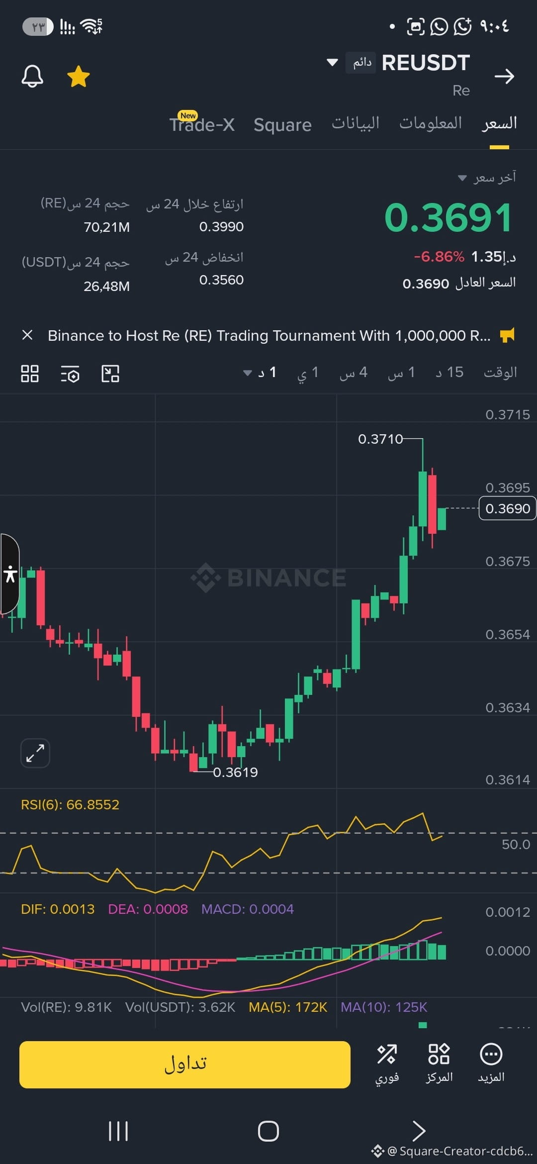
Task: Select الوقت time line chart
Action: tap(500, 372)
